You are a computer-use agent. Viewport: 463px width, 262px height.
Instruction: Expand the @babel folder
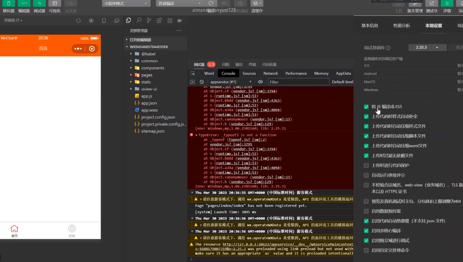click(x=148, y=54)
